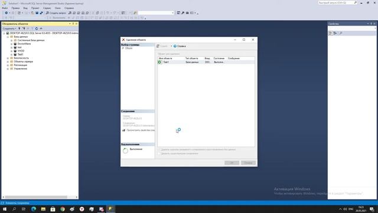Collapse the Базы данных folder
The width and height of the screenshot is (378, 213).
[8, 37]
